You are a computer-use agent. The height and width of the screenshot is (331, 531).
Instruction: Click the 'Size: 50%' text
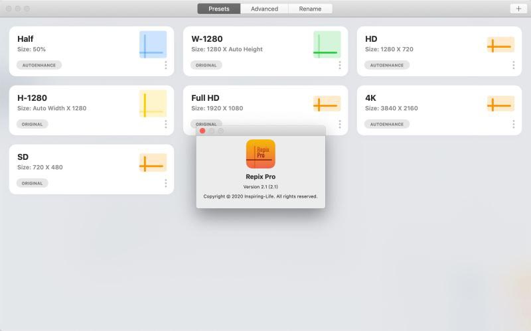pyautogui.click(x=31, y=49)
